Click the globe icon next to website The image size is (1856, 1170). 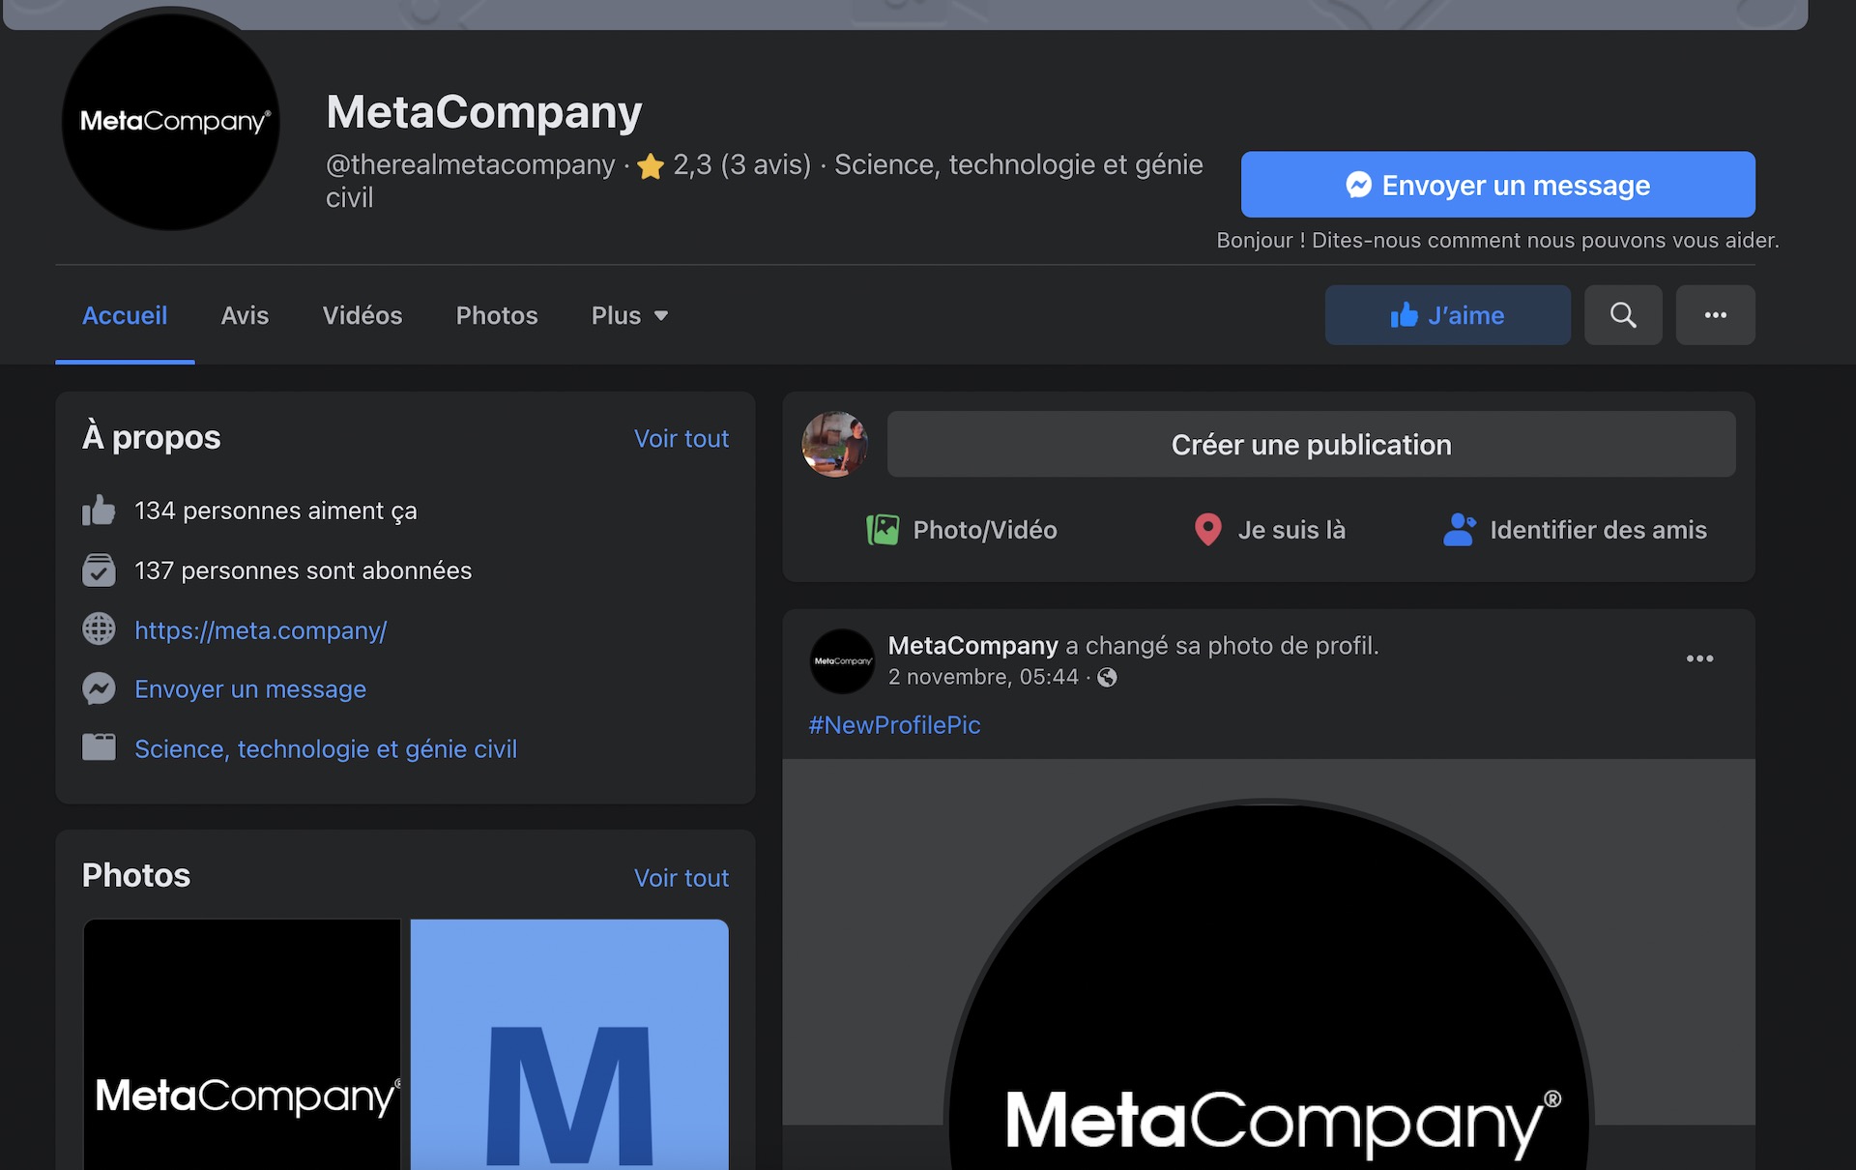click(x=99, y=629)
